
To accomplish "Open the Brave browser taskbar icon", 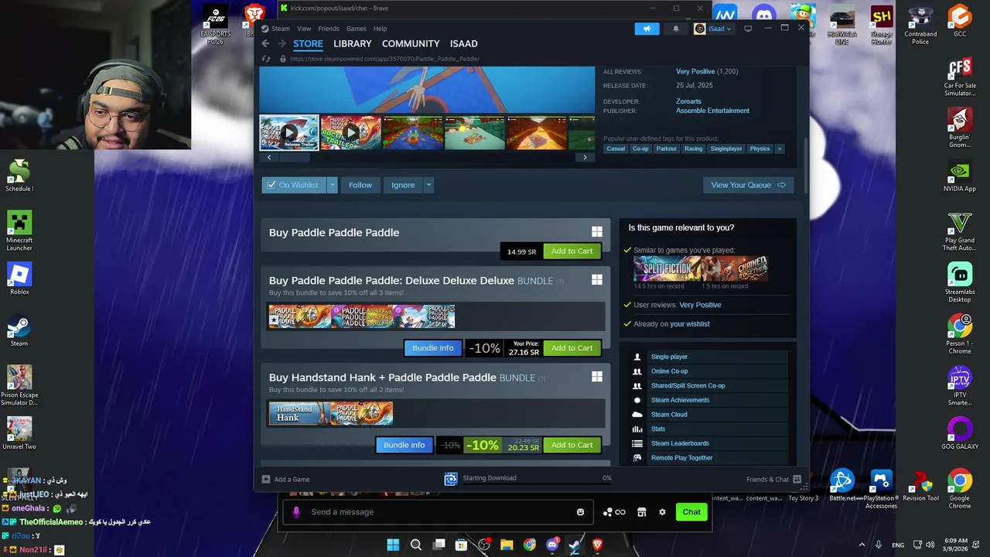I will pyautogui.click(x=597, y=545).
